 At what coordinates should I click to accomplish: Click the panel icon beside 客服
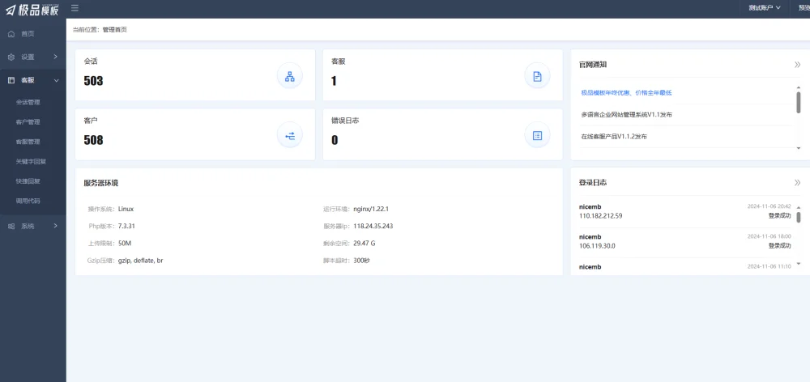coord(11,80)
